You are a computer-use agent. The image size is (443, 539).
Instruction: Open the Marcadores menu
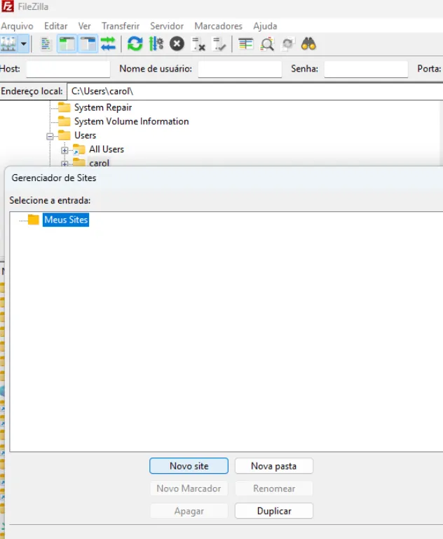218,26
